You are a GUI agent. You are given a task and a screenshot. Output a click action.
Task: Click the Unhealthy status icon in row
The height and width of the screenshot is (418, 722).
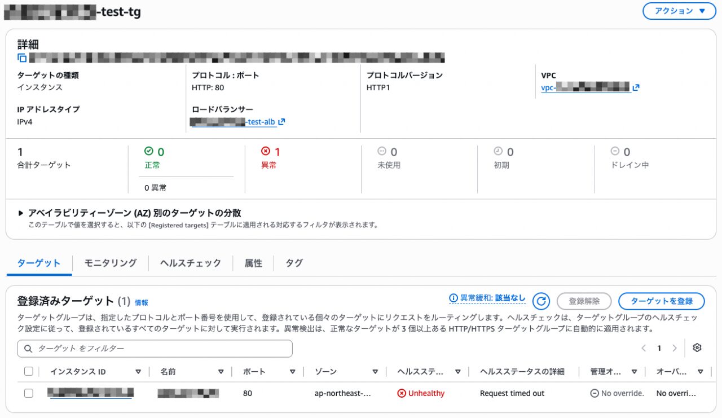click(402, 393)
